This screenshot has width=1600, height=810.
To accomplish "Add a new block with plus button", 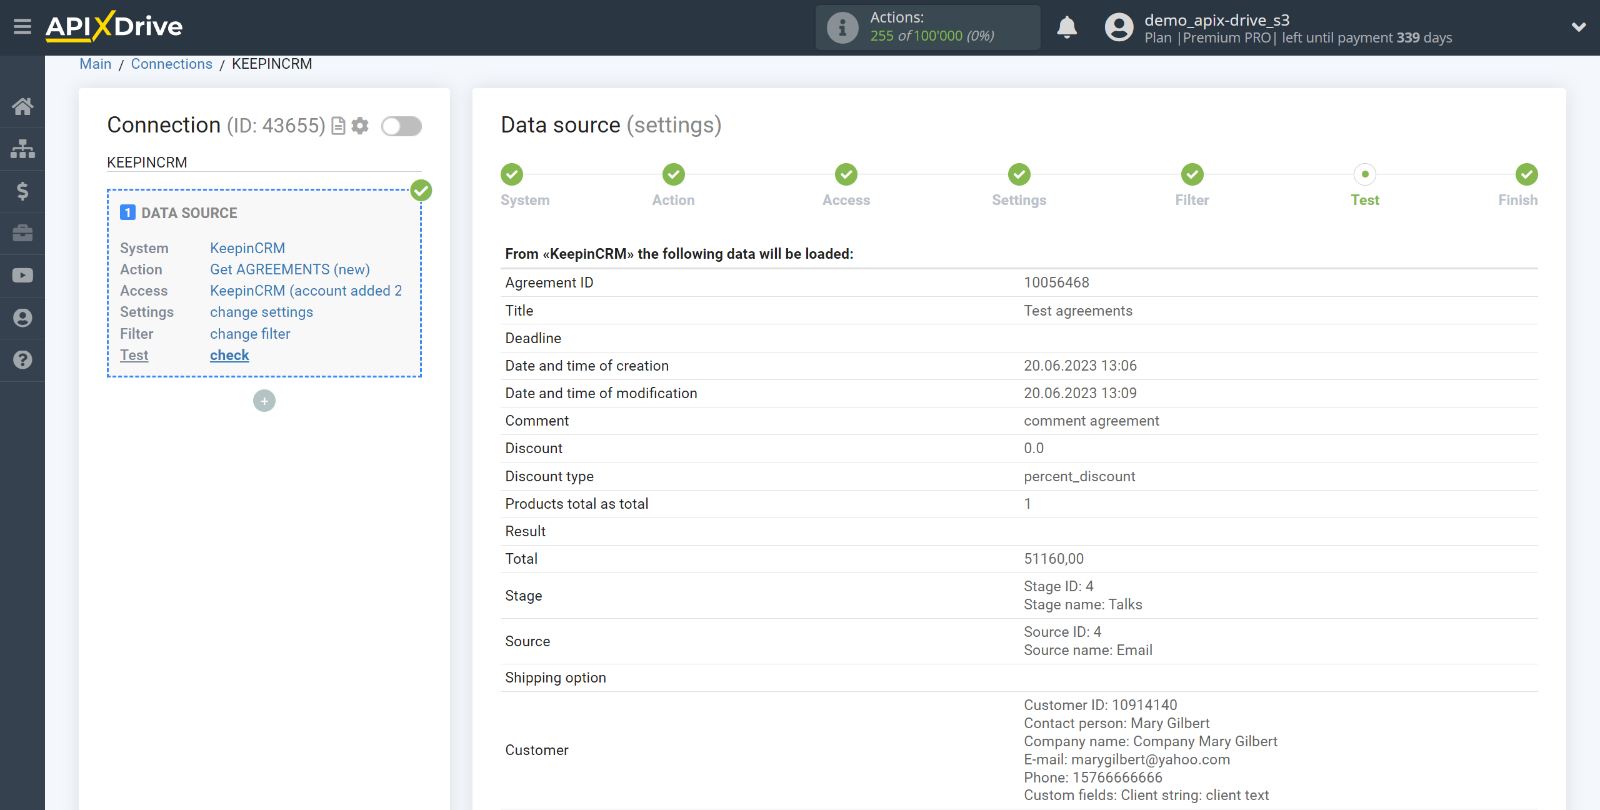I will [264, 401].
